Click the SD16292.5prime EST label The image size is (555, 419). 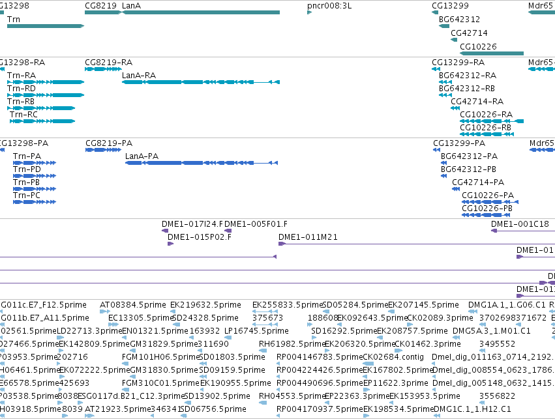(x=344, y=331)
